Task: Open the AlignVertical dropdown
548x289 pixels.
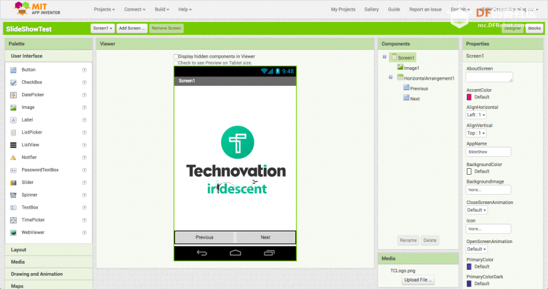Action: [x=476, y=133]
